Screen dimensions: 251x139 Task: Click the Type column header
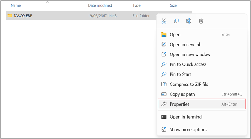pyautogui.click(x=136, y=6)
